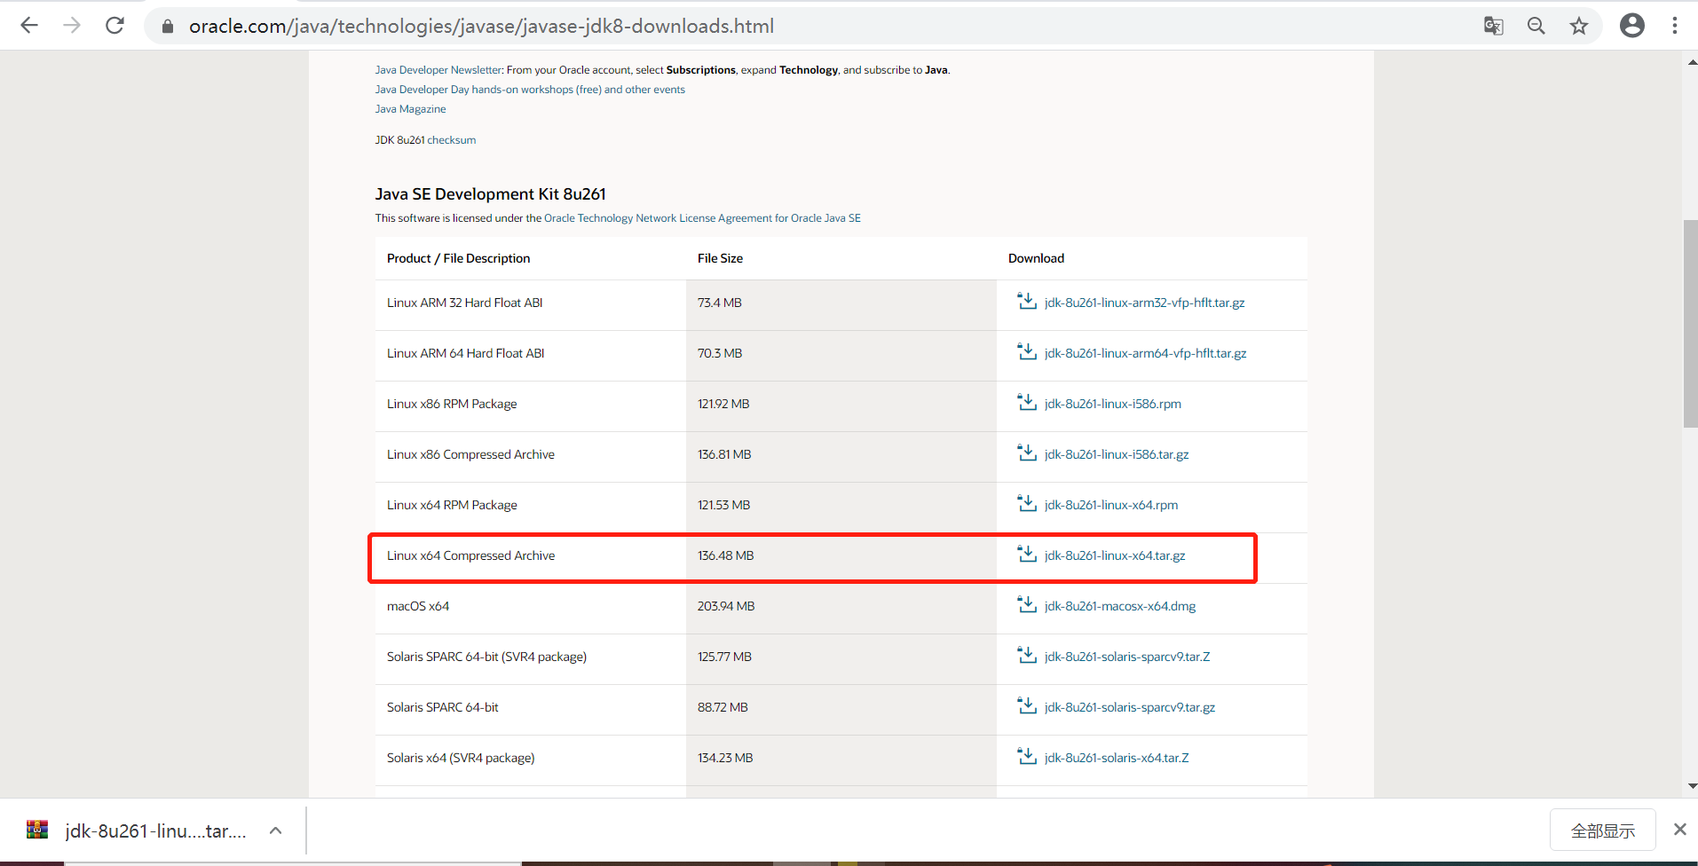Select the File Size column header

(x=720, y=258)
